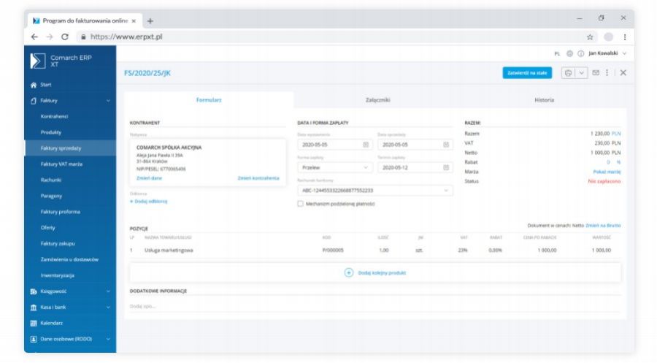Expand Księgowość section in sidebar
The height and width of the screenshot is (363, 657).
(108, 291)
